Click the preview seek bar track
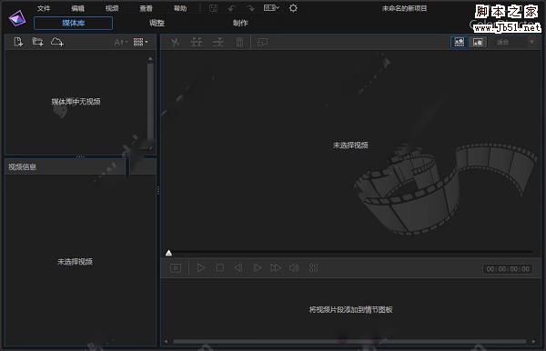546x351 pixels. [351, 252]
